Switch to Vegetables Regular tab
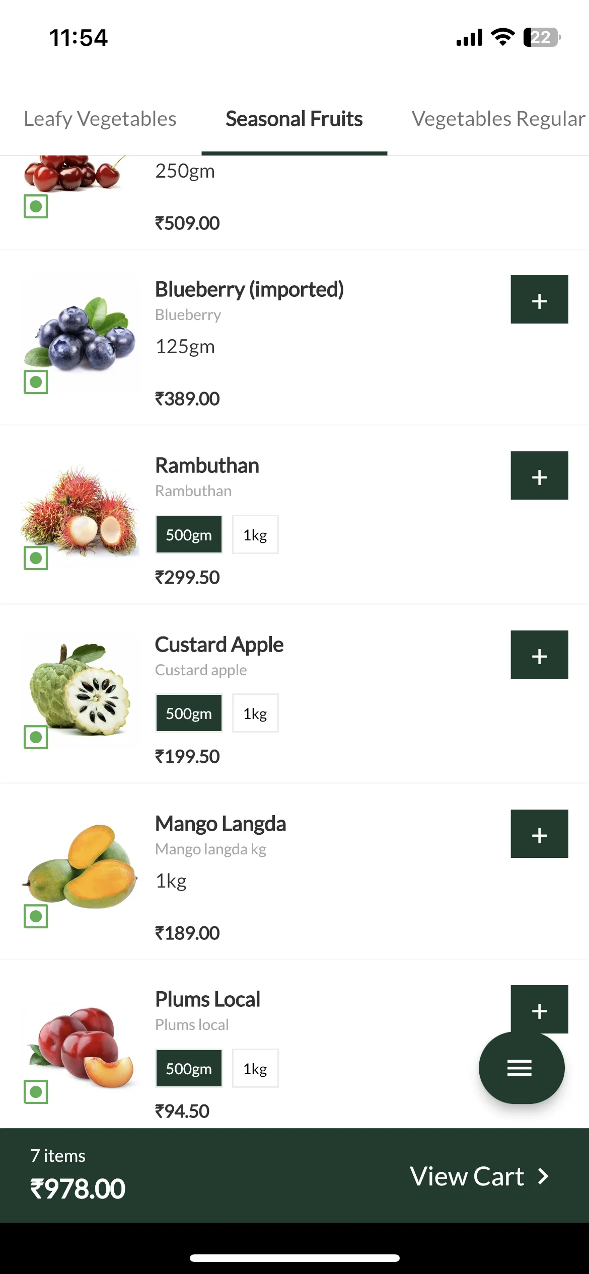The image size is (589, 1274). click(x=498, y=119)
